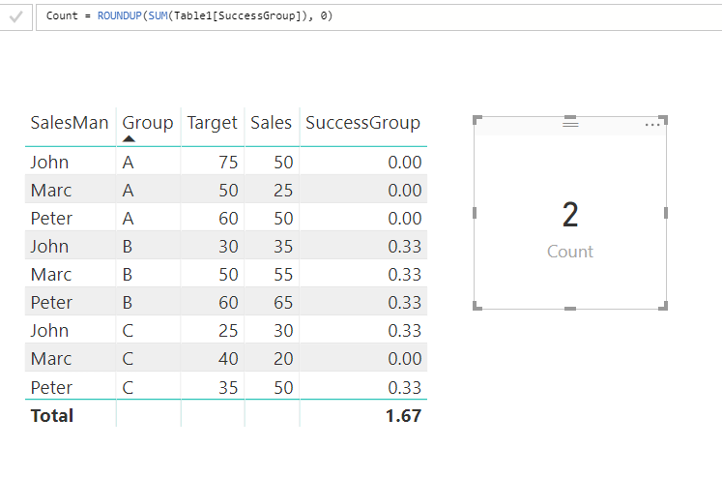The width and height of the screenshot is (722, 478).
Task: Select Target cell with value 75
Action: pyautogui.click(x=228, y=163)
